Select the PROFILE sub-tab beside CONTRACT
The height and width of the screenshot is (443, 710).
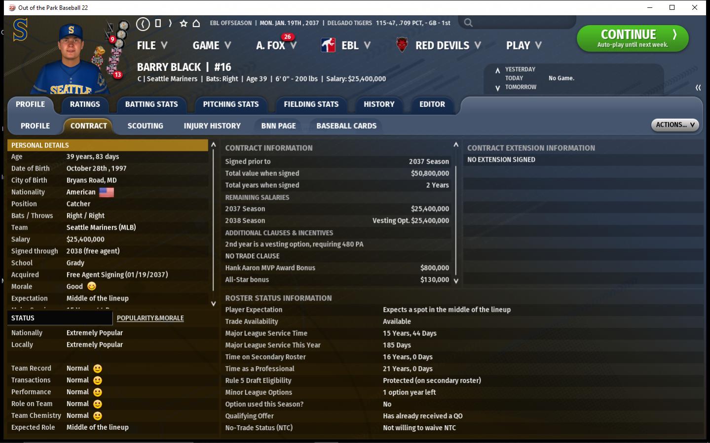pyautogui.click(x=35, y=126)
